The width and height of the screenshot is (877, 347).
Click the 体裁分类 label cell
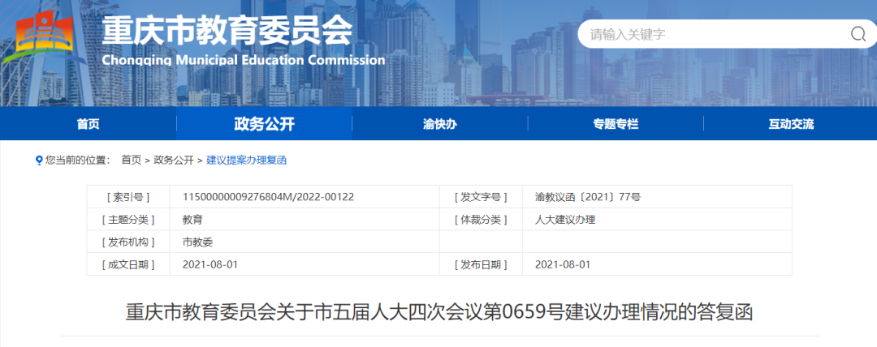tap(481, 220)
